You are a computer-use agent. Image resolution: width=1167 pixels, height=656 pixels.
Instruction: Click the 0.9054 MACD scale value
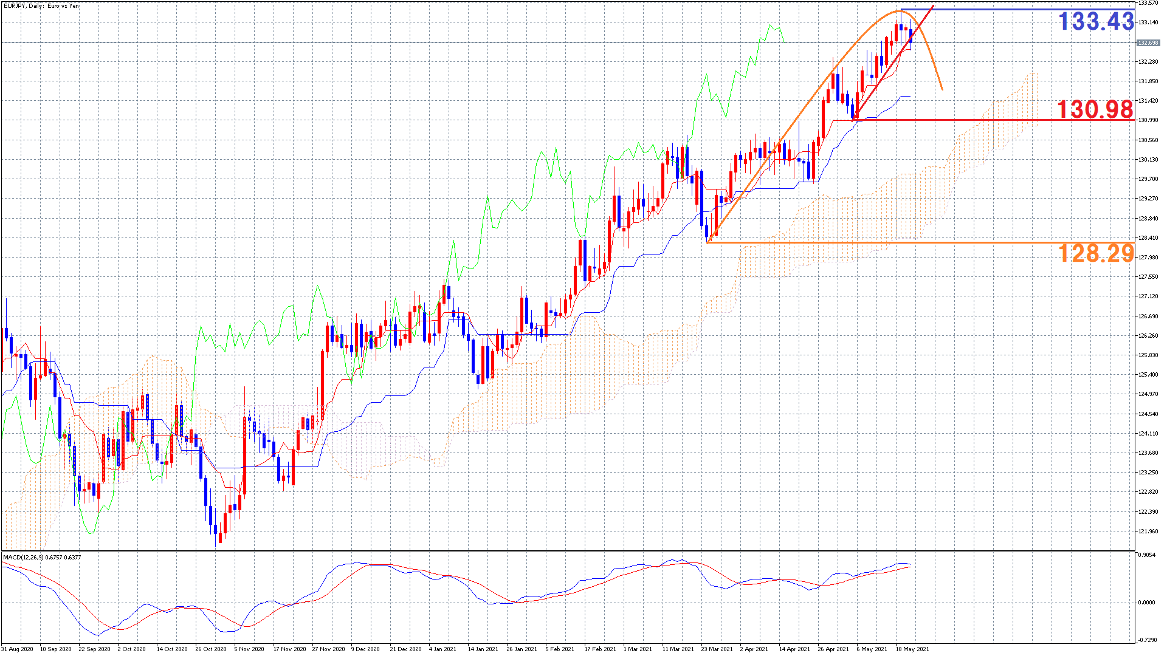[x=1146, y=555]
